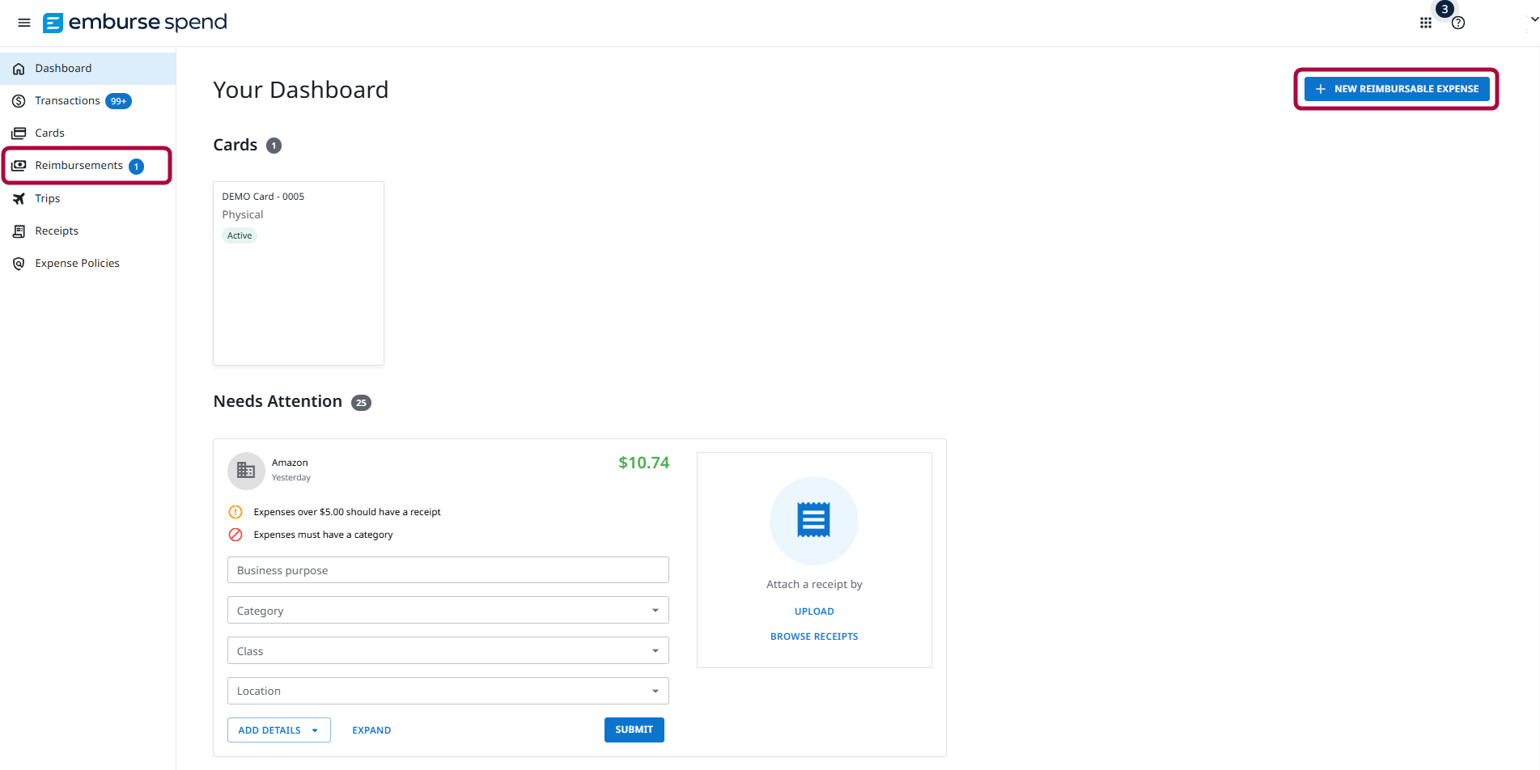Viewport: 1540px width, 770px height.
Task: Expand the account chevron at top right
Action: (1534, 19)
